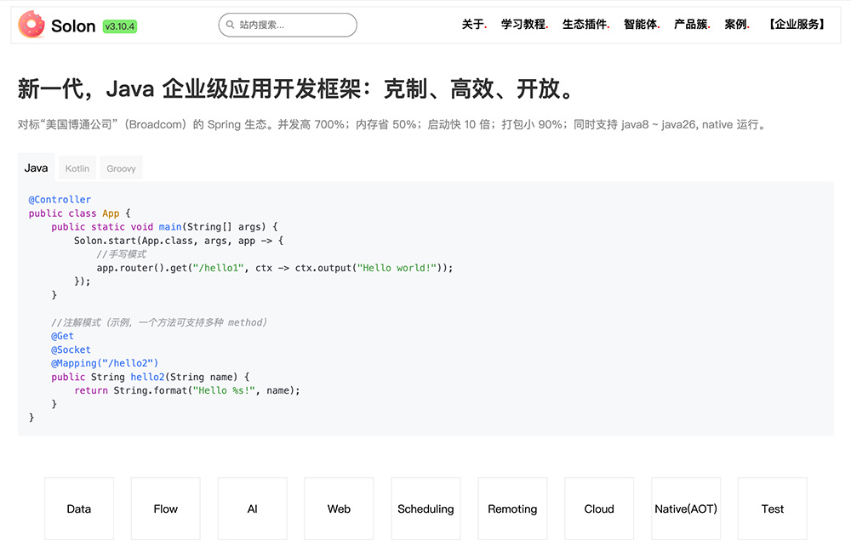Open the 关于 menu

474,25
